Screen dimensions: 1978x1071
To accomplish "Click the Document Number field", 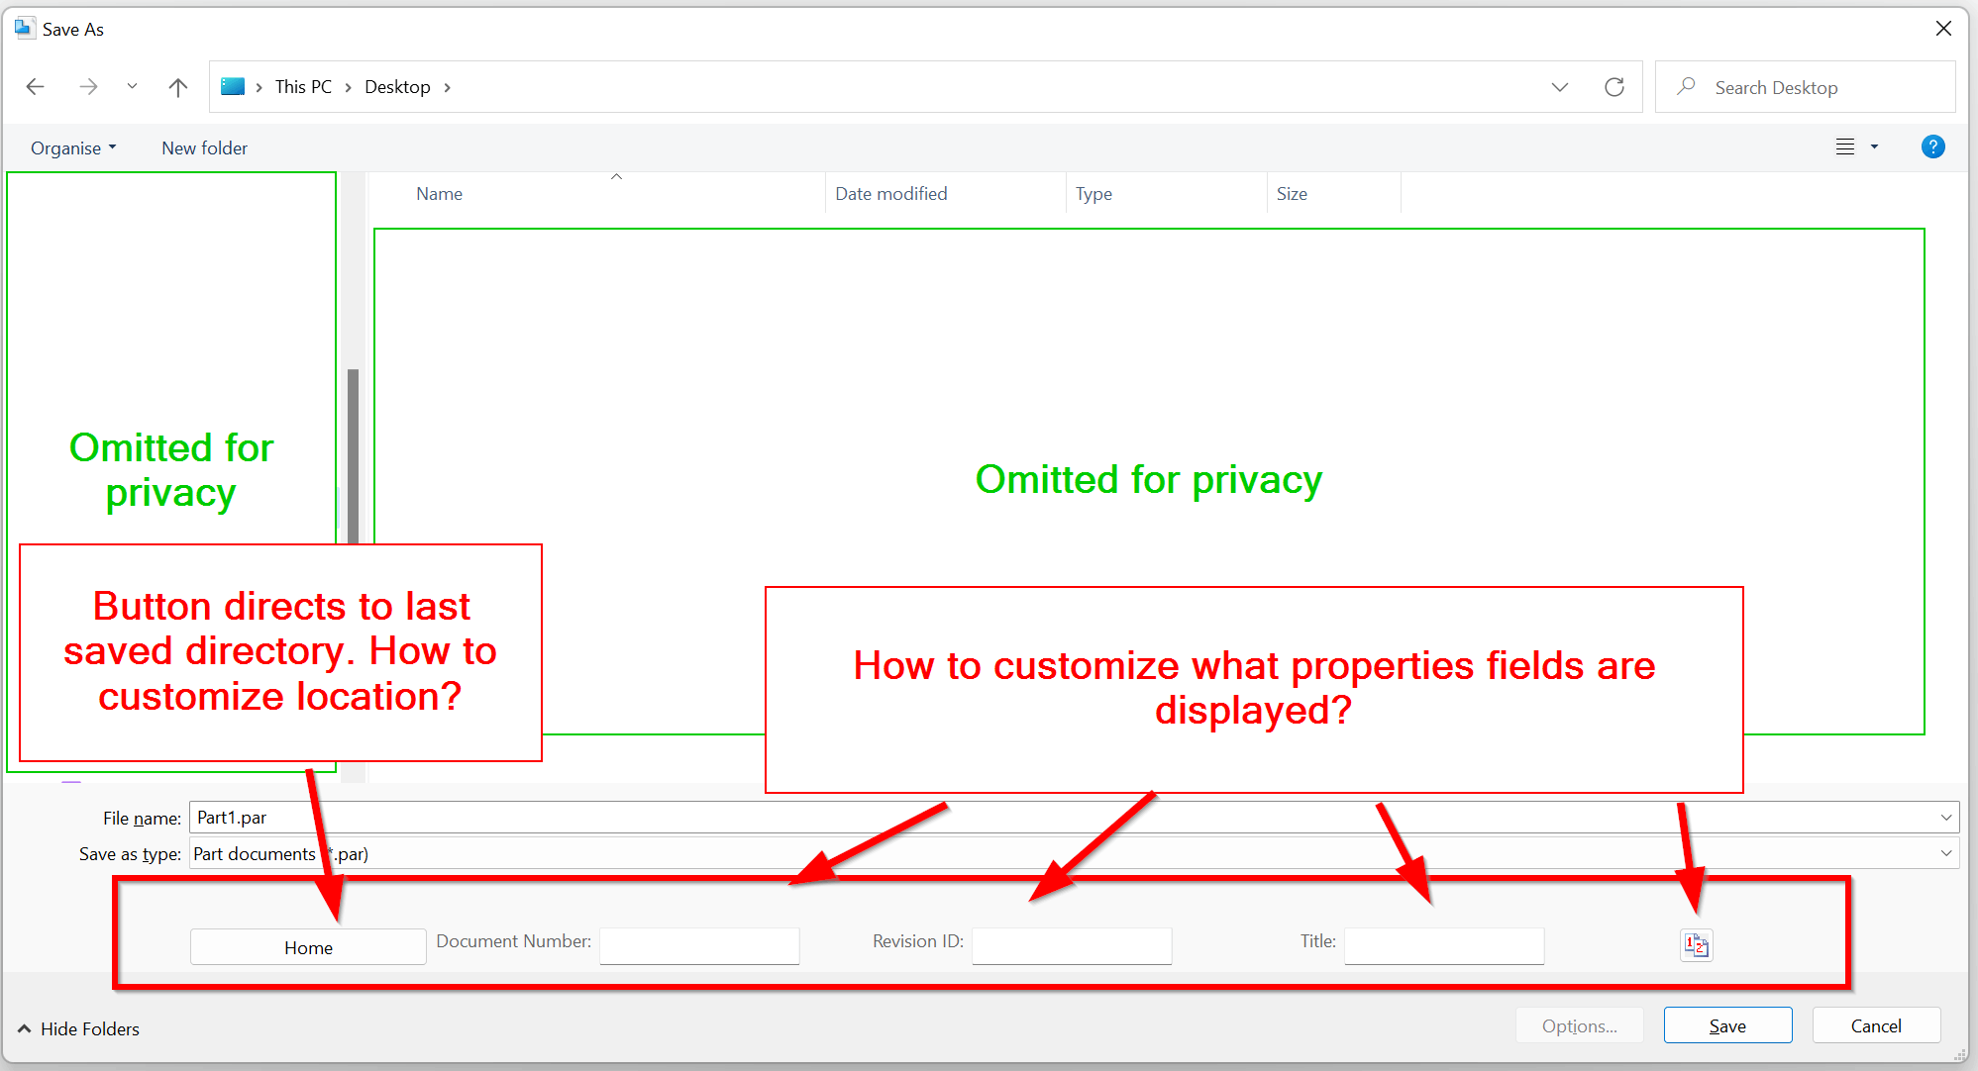I will click(699, 945).
